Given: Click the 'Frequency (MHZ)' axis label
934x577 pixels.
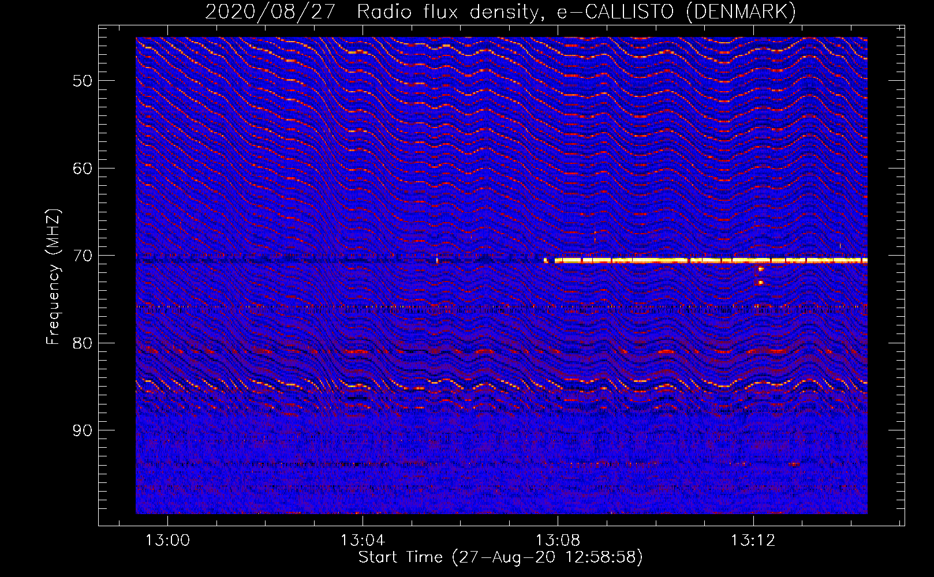Looking at the screenshot, I should (x=53, y=277).
